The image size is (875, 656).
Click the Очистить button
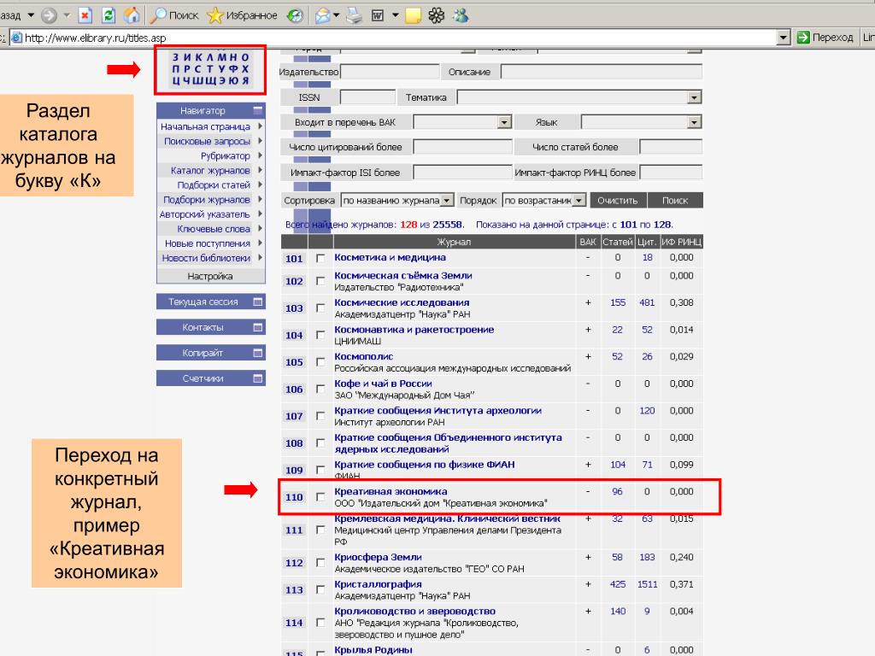point(617,200)
